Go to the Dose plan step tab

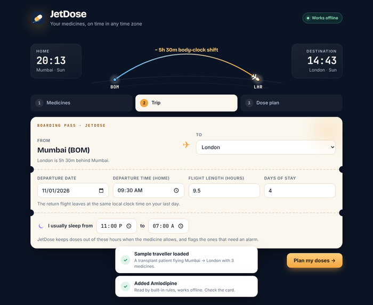point(291,103)
